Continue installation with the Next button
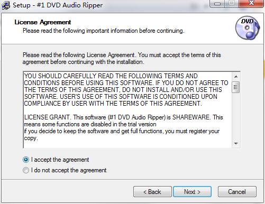 tap(192, 191)
